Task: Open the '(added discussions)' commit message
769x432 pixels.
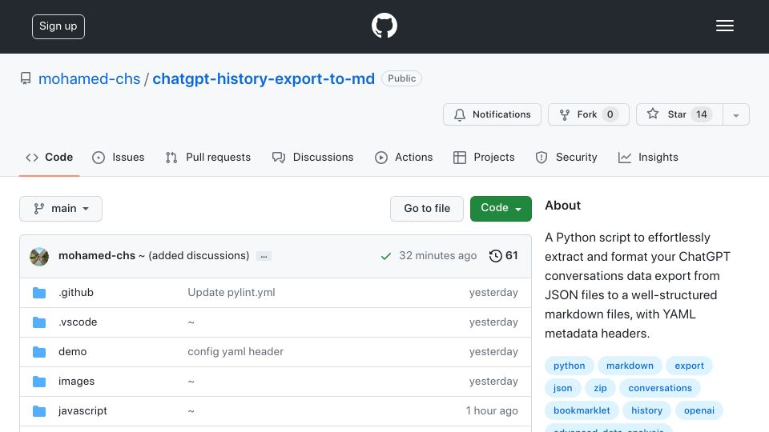Action: tap(199, 256)
